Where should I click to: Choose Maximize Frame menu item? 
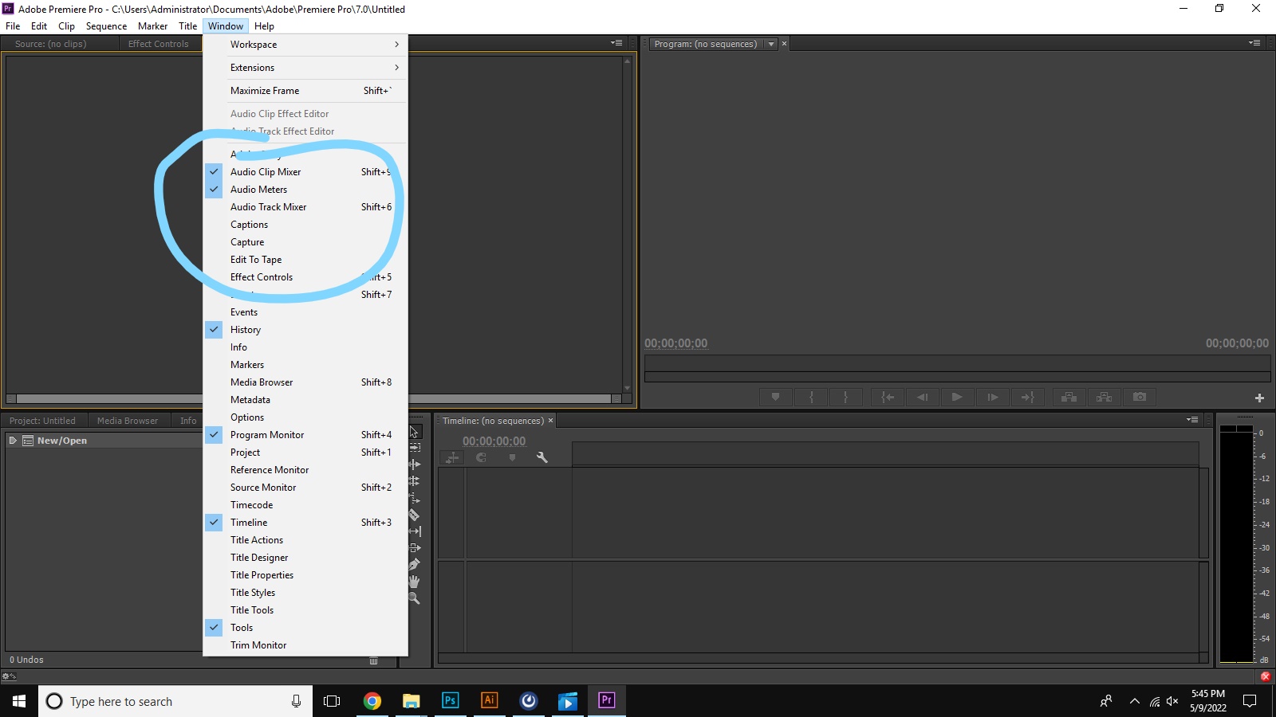point(305,91)
